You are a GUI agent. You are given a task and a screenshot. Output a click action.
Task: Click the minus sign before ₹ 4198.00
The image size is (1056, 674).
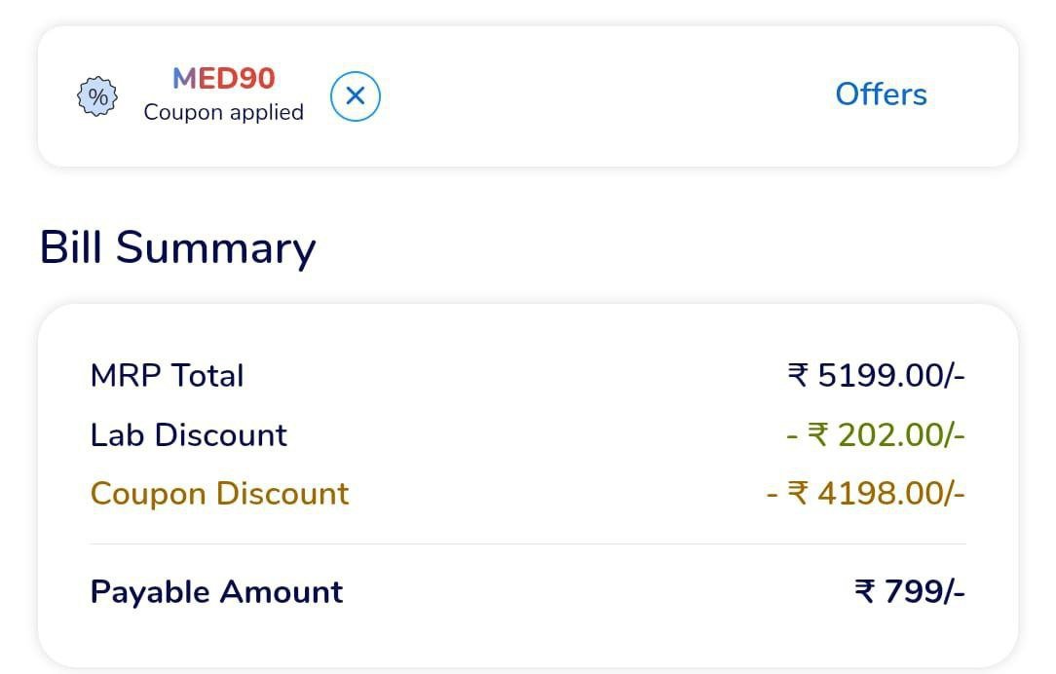coord(773,494)
